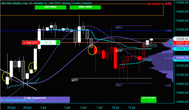Click the WR1 pivot label
The width and height of the screenshot is (189, 110).
(x=119, y=28)
